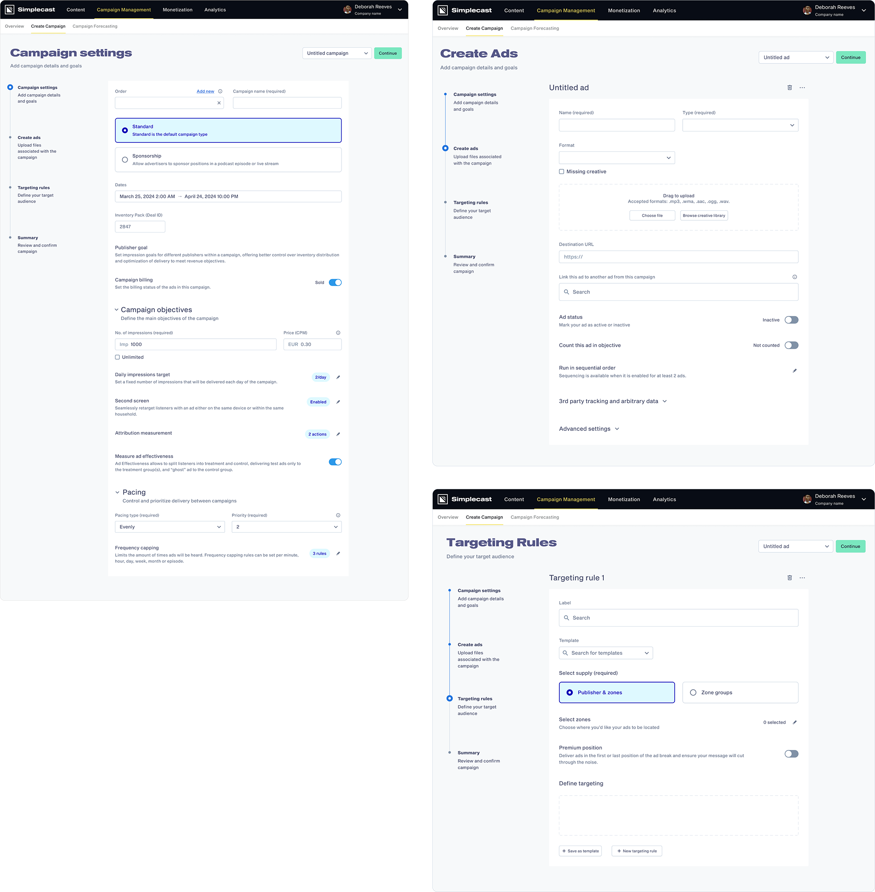Toggle Campaign billing Sold switch
This screenshot has height=892, width=875.
coord(335,282)
